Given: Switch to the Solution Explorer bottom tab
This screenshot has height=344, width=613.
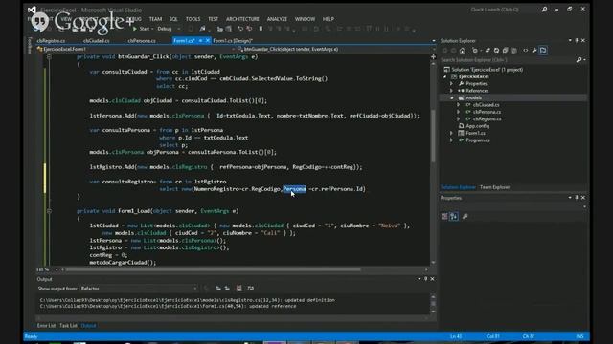Looking at the screenshot, I should point(458,187).
